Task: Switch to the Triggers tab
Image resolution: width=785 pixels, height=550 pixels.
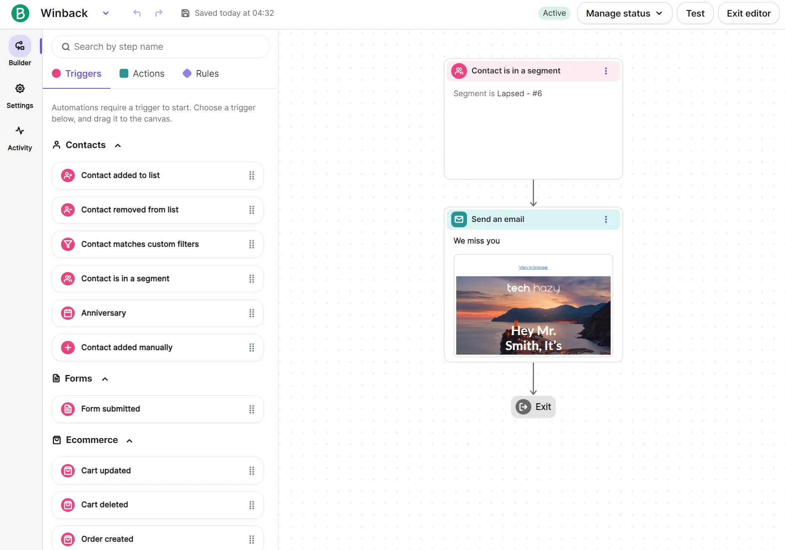Action: coord(77,74)
